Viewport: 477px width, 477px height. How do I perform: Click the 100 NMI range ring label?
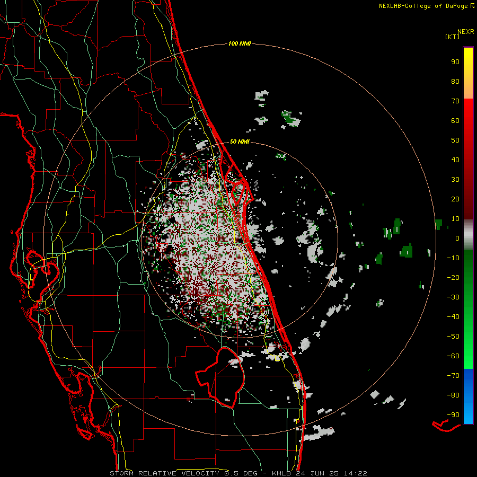[240, 44]
